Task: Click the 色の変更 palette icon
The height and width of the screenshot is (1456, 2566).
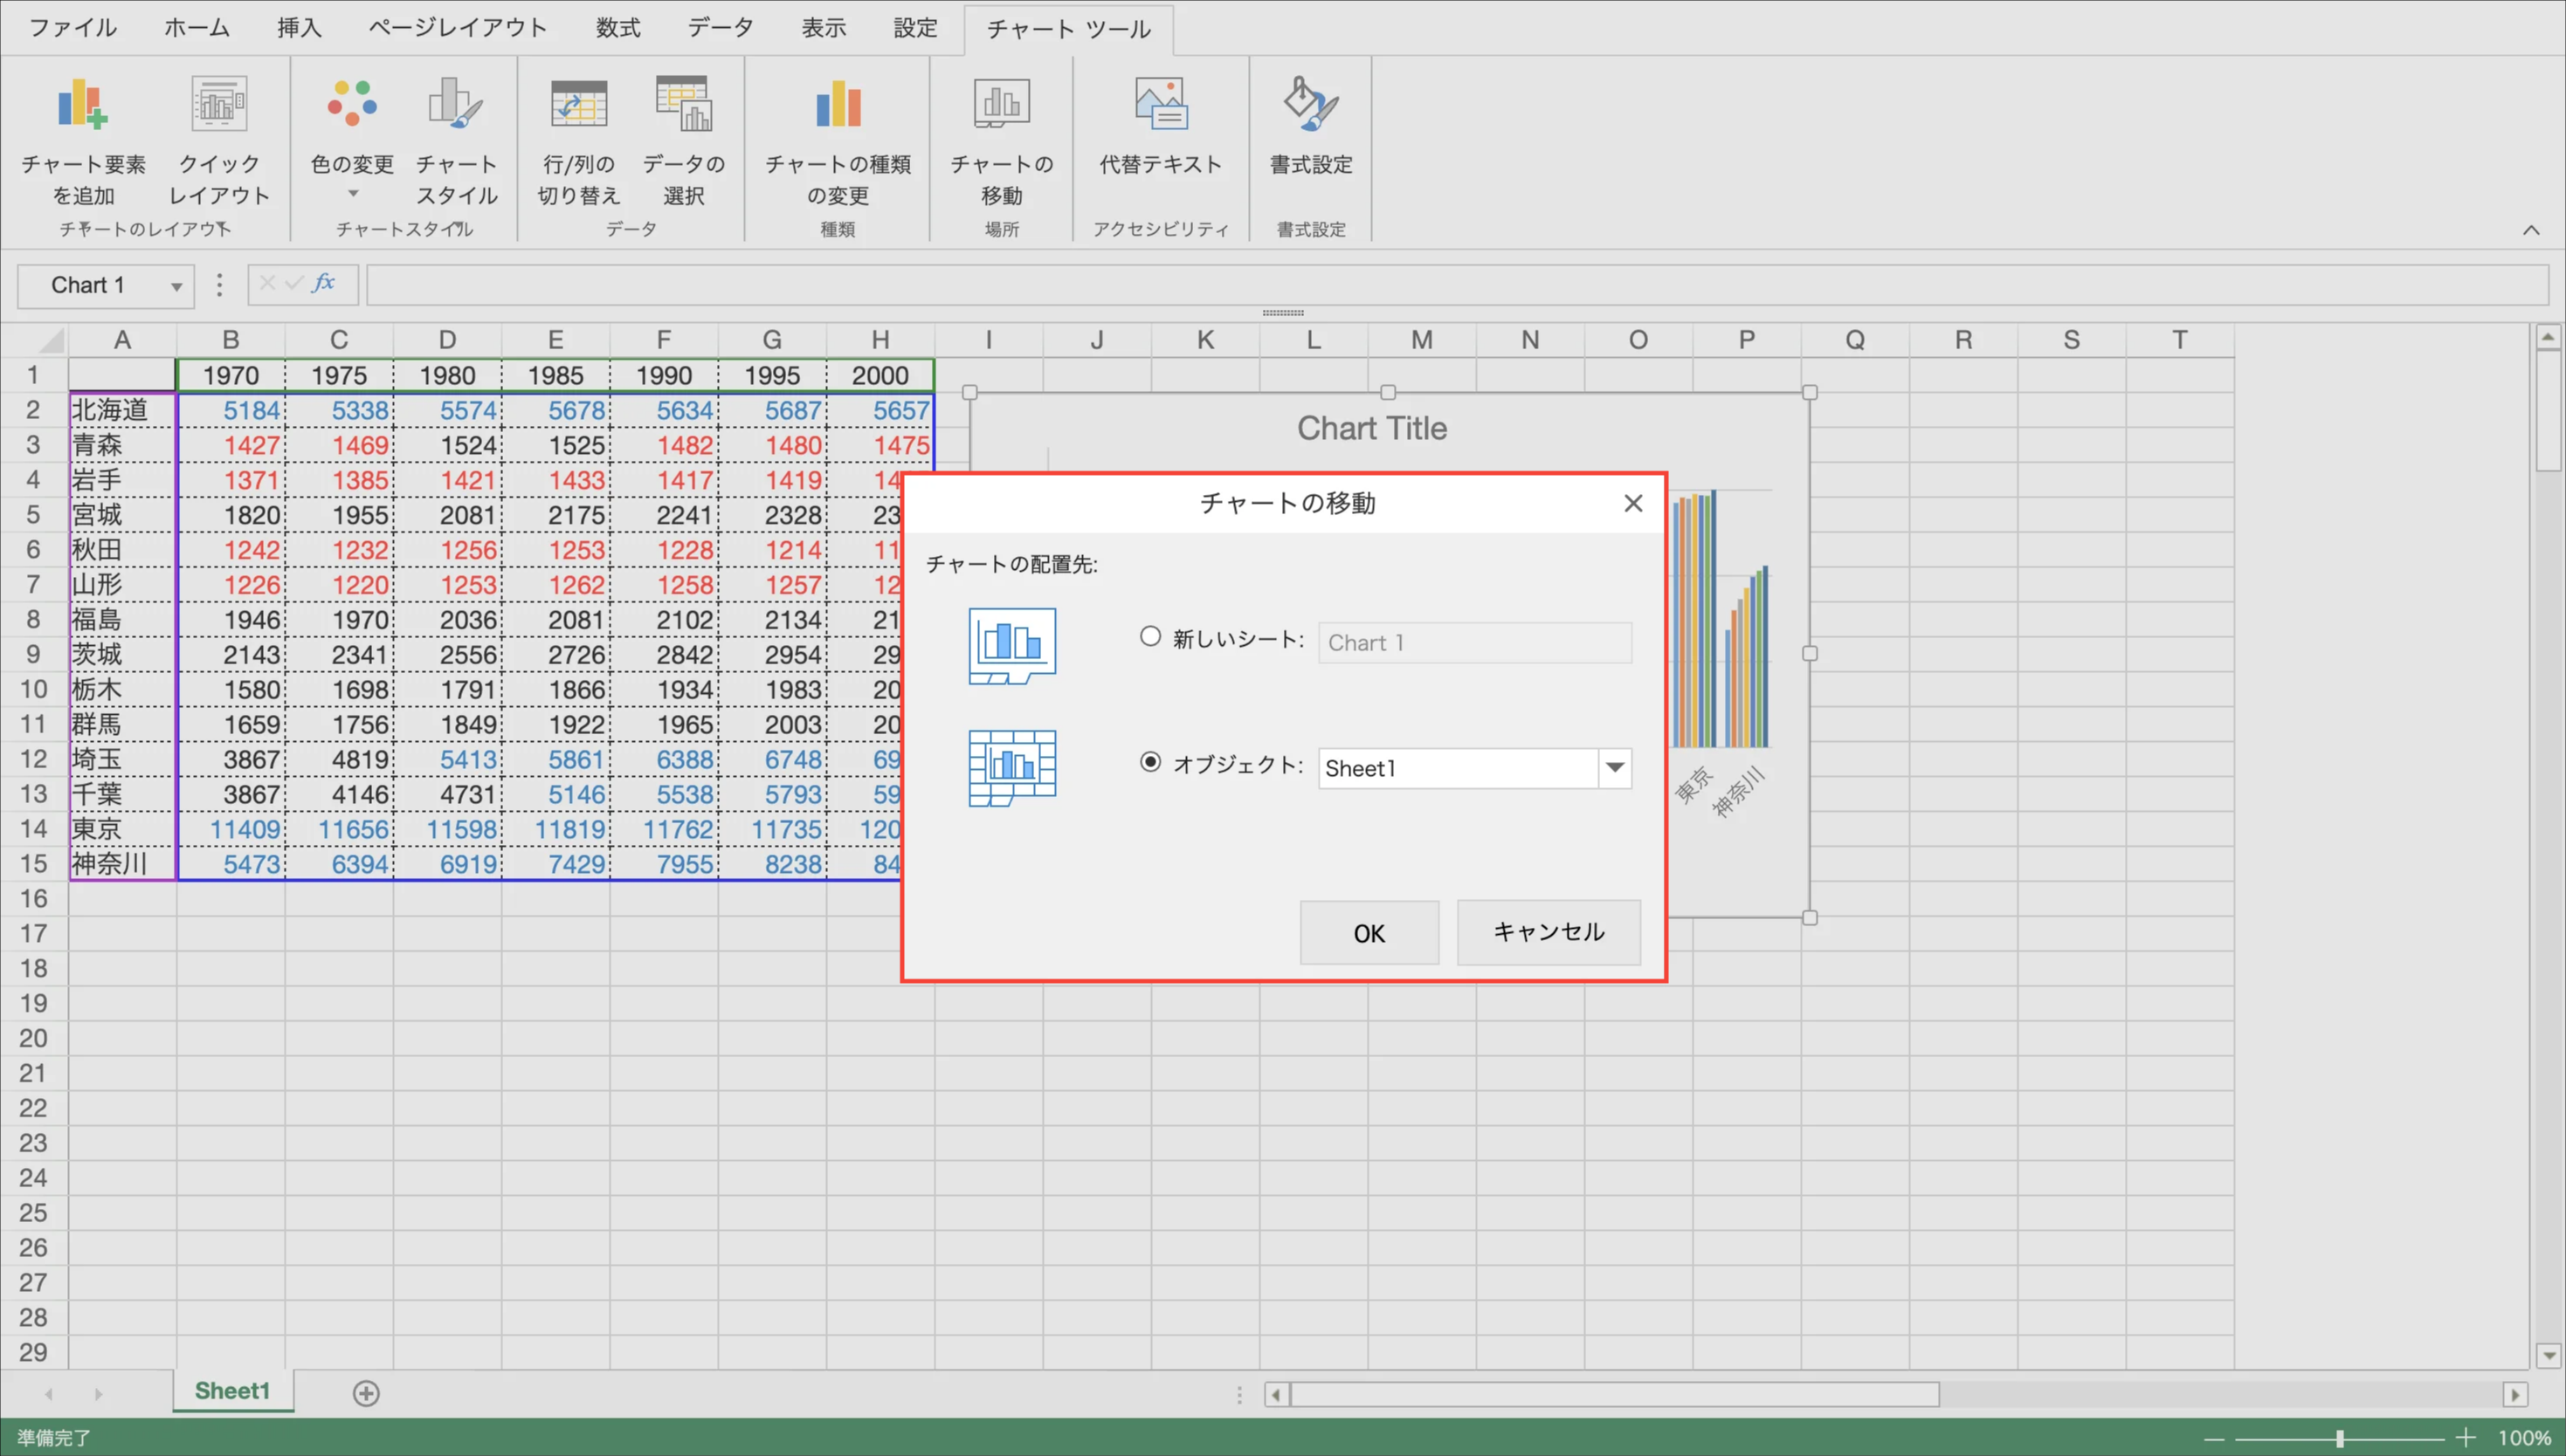Action: [351, 104]
